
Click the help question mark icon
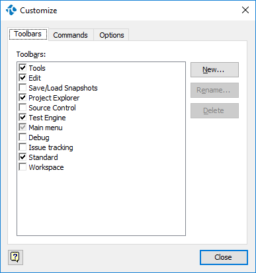pyautogui.click(x=15, y=257)
